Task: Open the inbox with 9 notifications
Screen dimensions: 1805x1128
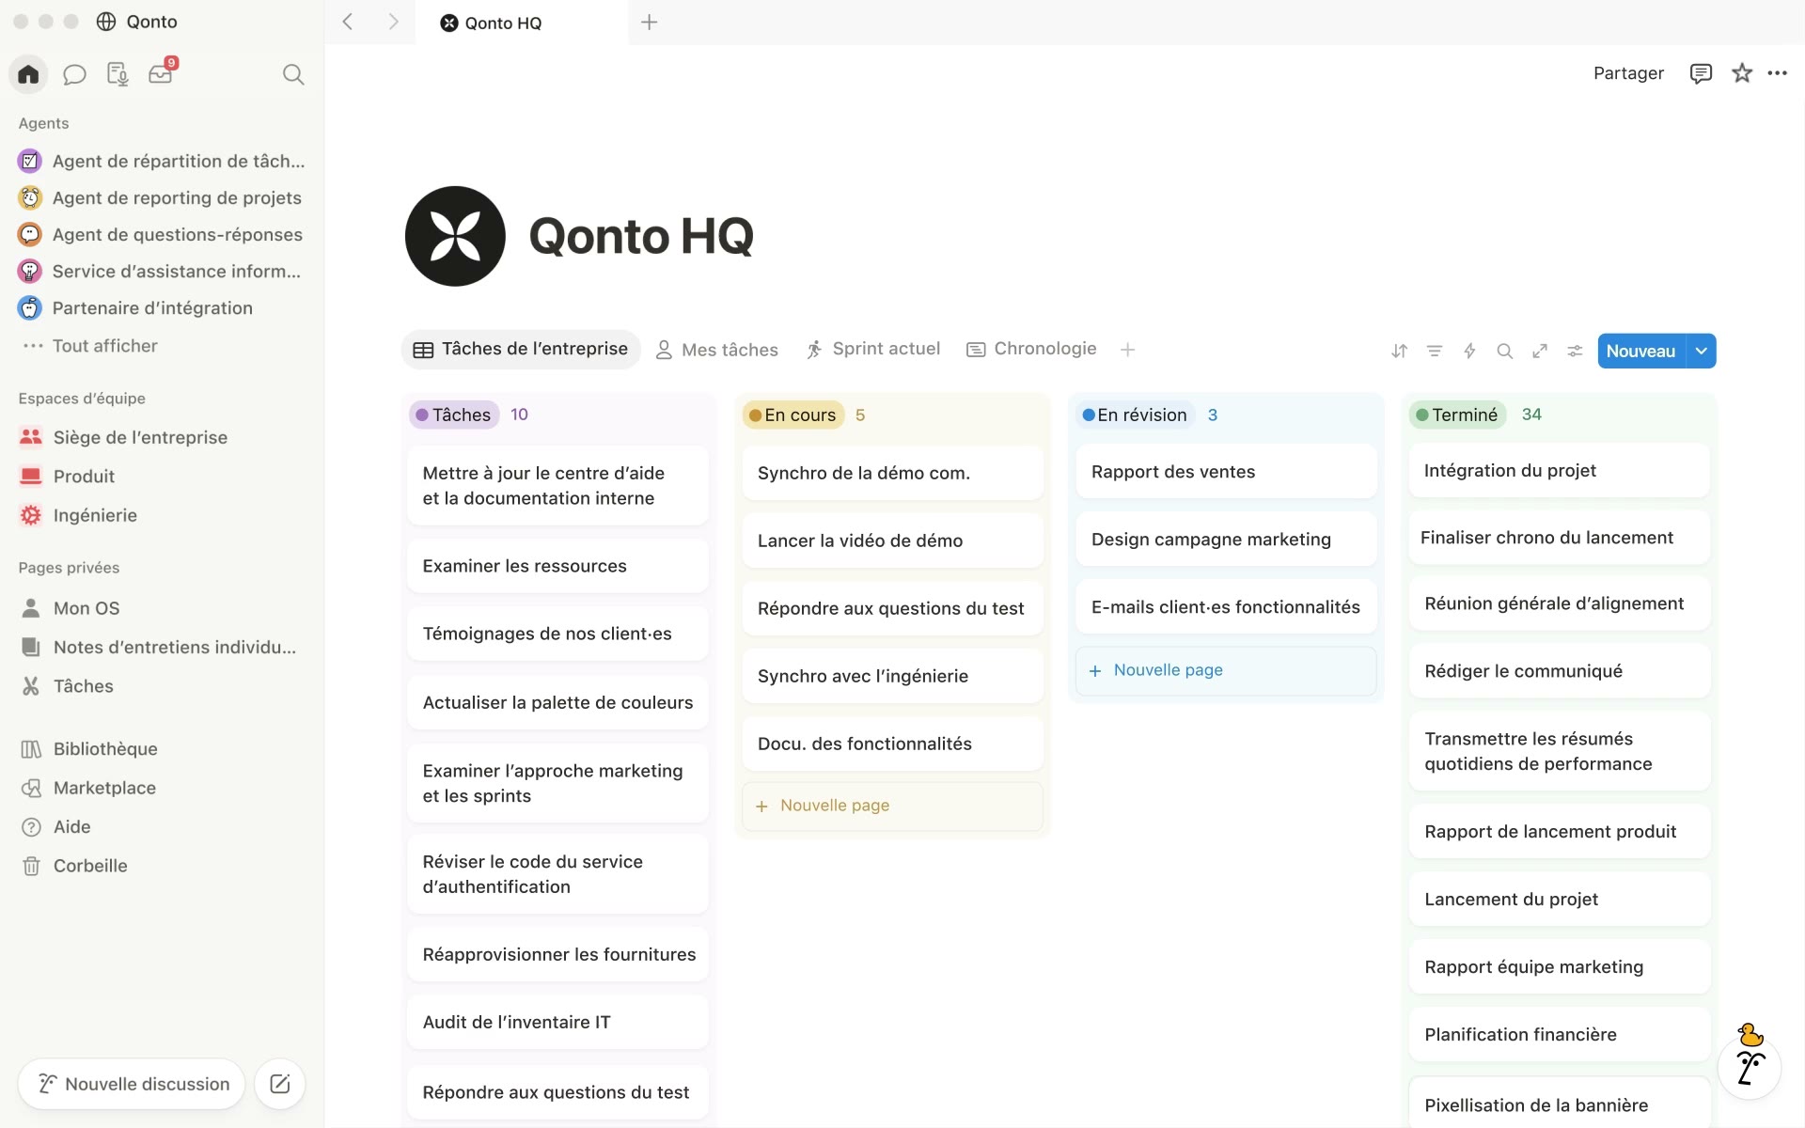Action: click(162, 72)
